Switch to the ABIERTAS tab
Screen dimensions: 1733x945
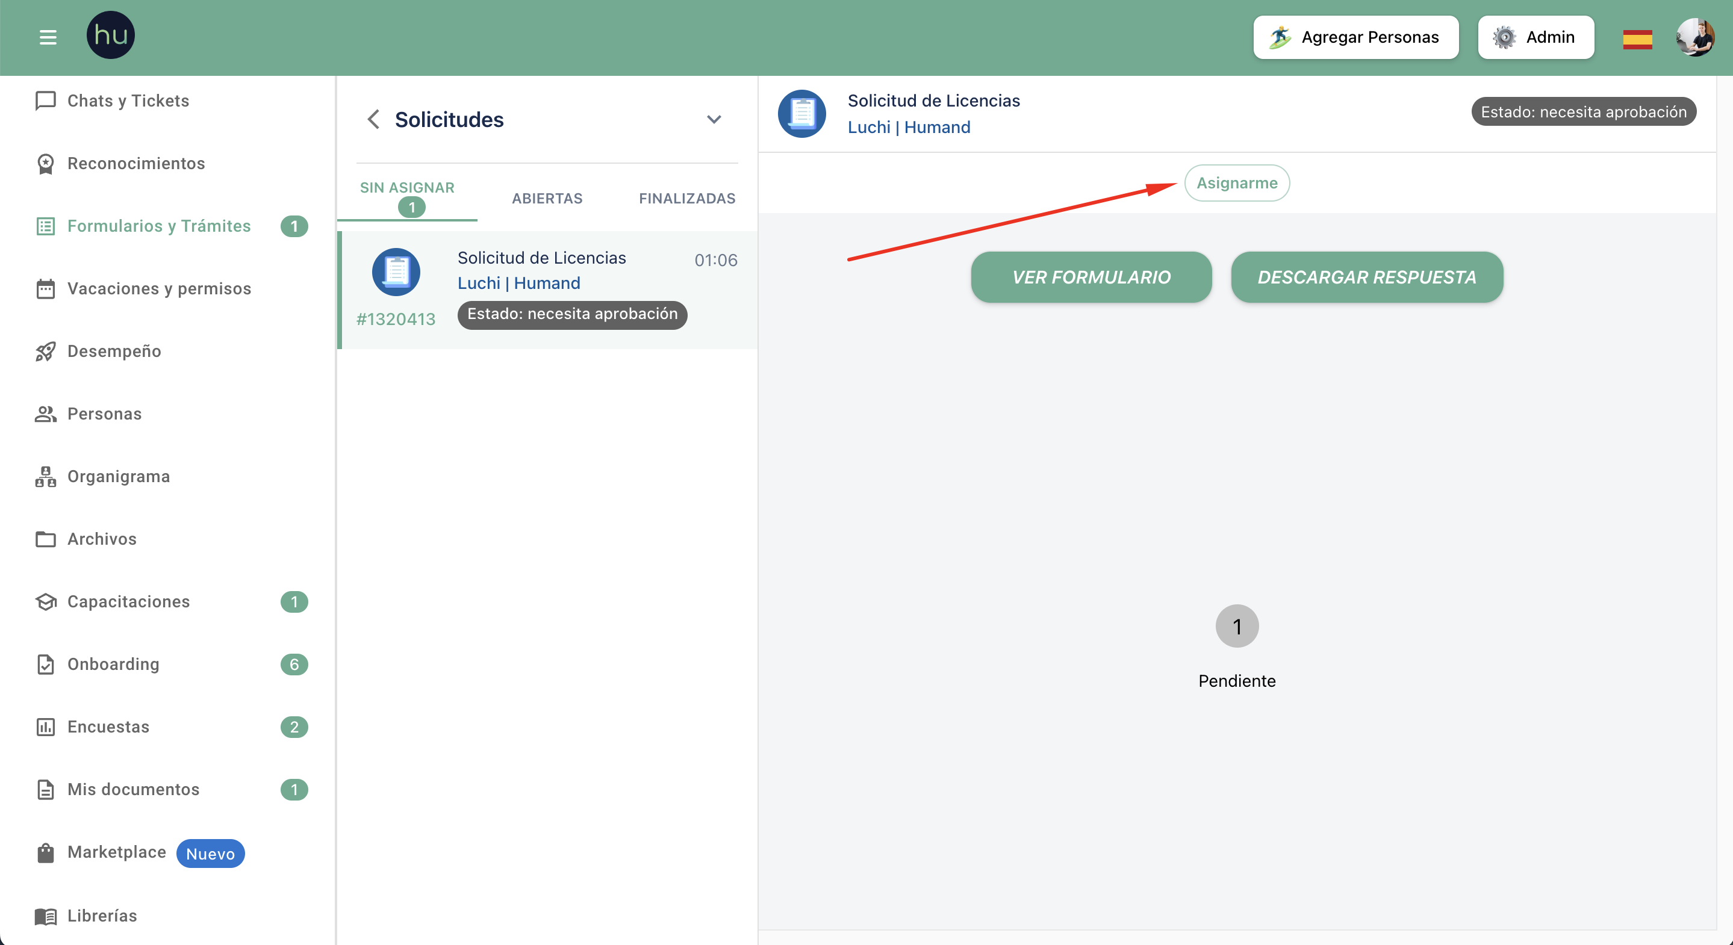coord(547,199)
